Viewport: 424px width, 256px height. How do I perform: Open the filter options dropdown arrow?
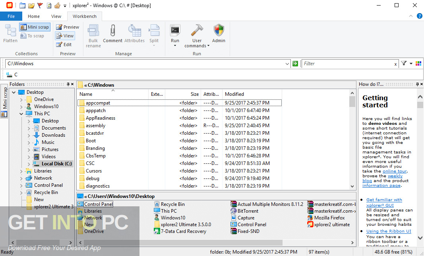411,64
